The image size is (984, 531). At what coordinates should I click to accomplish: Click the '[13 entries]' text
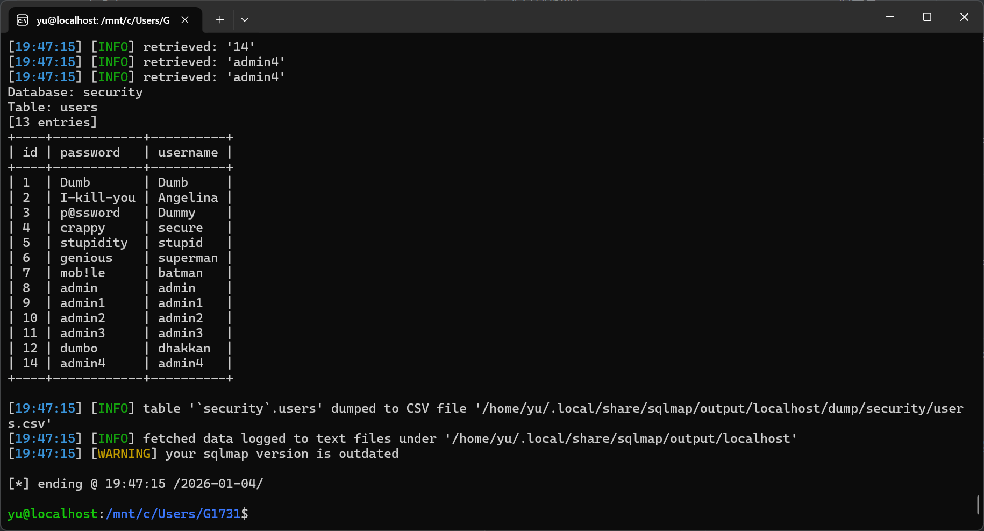52,123
